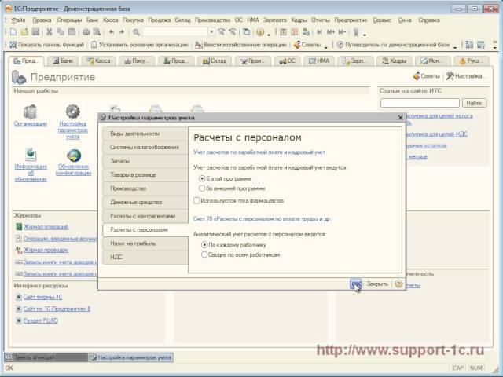The image size is (503, 377).
Task: Select radio button В этой программе
Action: pyautogui.click(x=202, y=179)
